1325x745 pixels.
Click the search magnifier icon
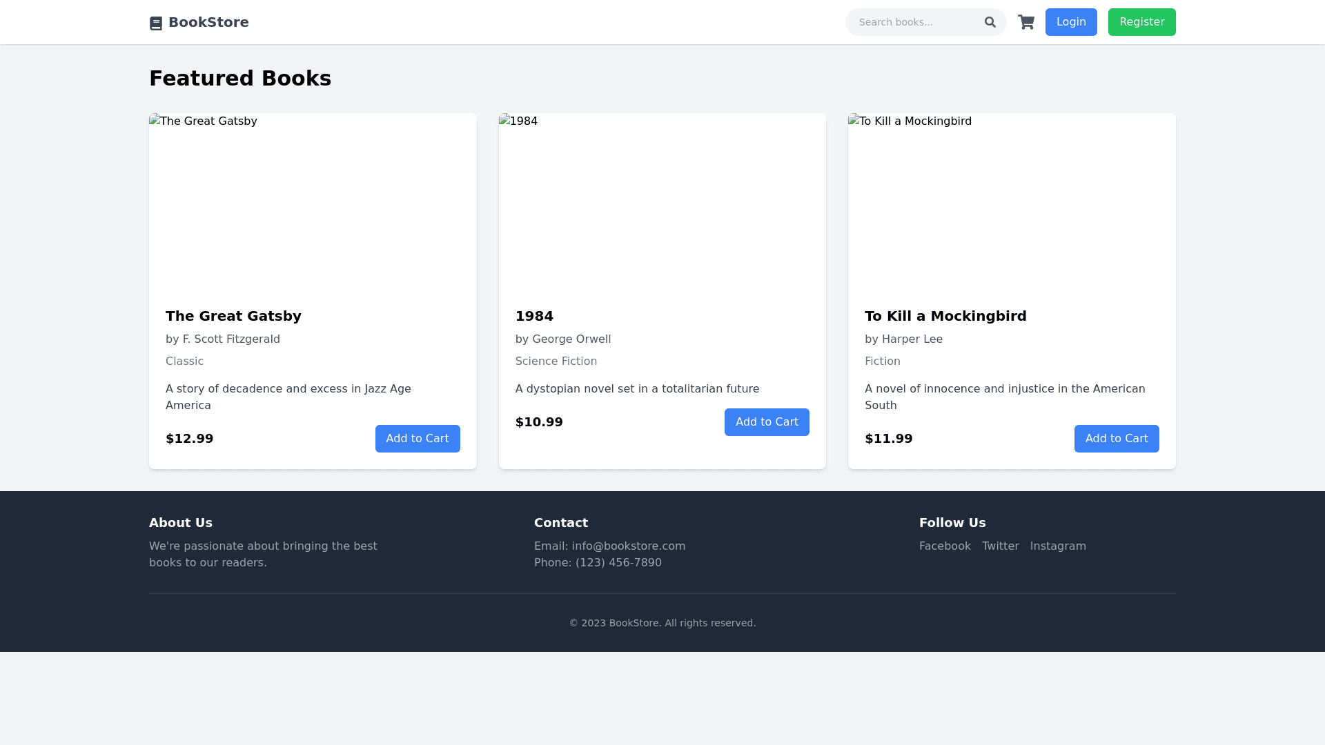pyautogui.click(x=990, y=22)
